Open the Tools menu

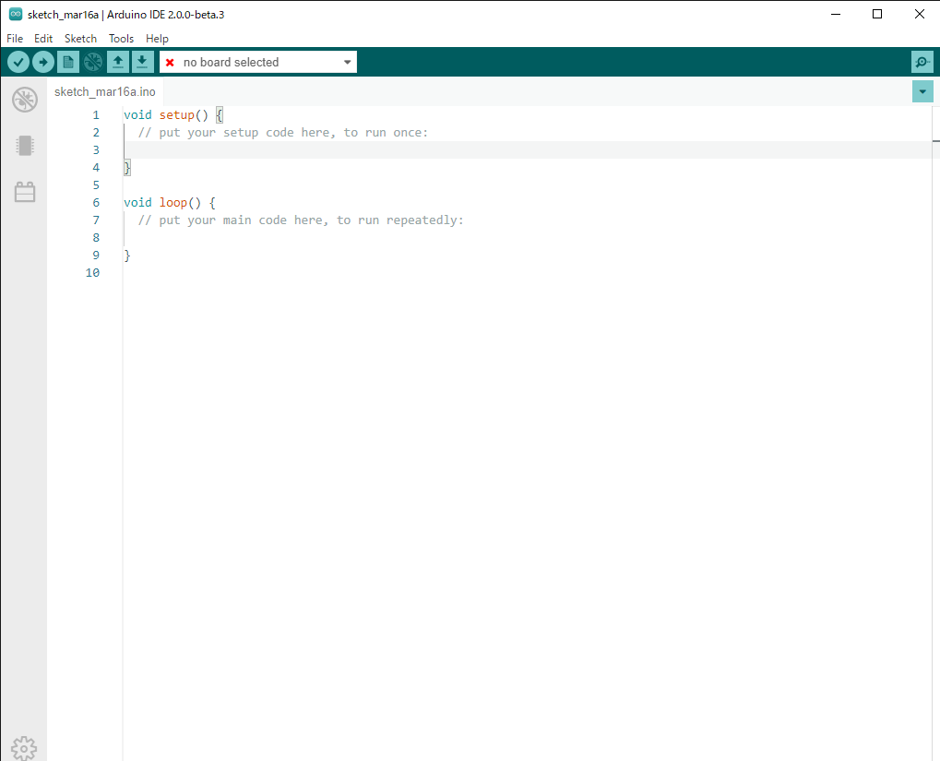[121, 39]
